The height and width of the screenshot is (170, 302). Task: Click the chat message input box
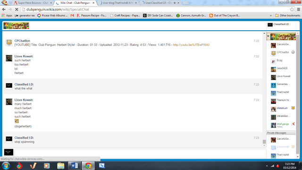[141, 153]
